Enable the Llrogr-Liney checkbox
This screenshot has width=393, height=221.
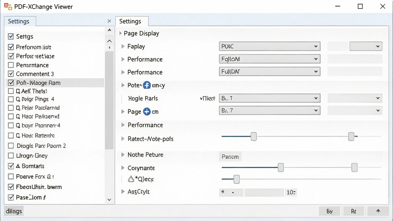[11, 156]
